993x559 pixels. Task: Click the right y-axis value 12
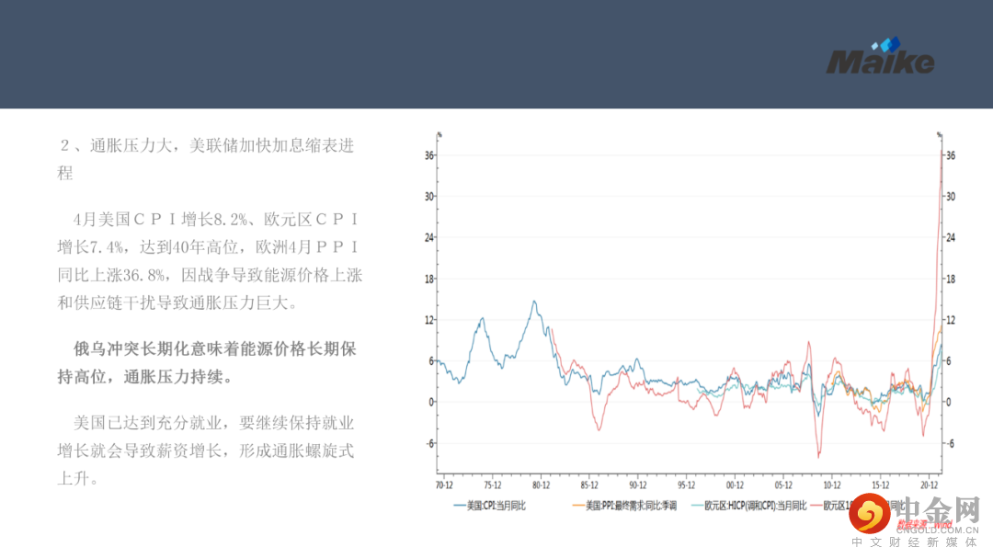click(951, 320)
